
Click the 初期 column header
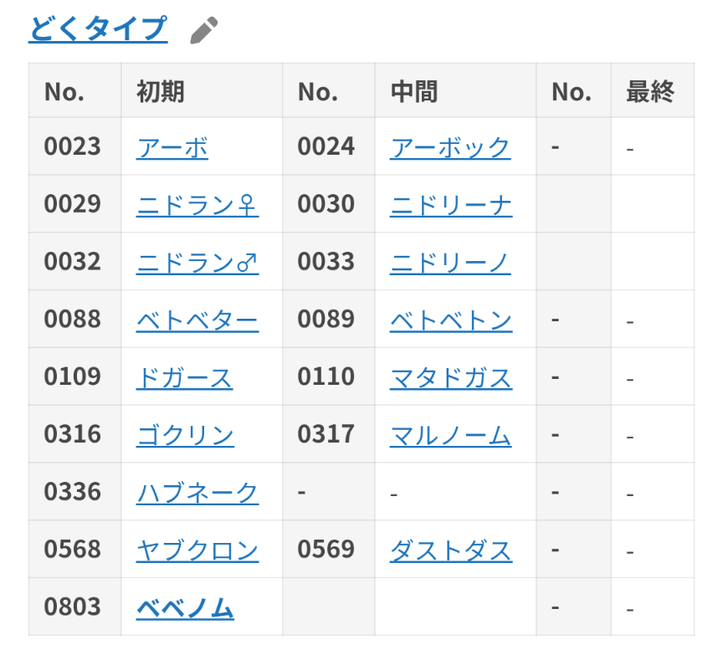(160, 92)
